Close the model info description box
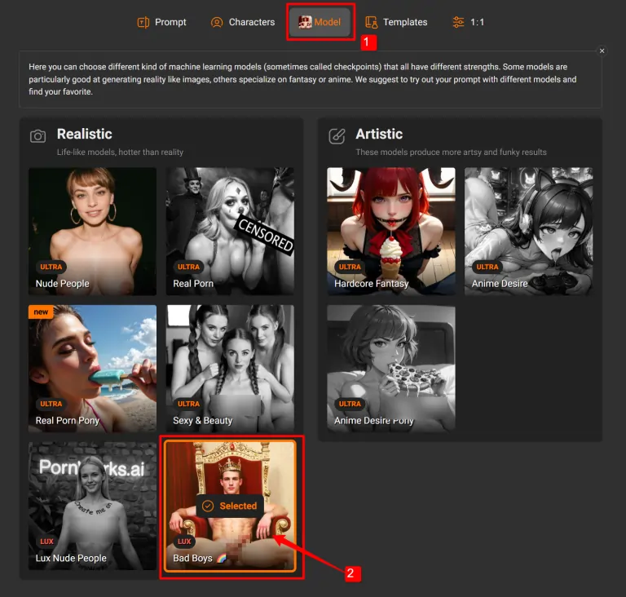 tap(602, 51)
